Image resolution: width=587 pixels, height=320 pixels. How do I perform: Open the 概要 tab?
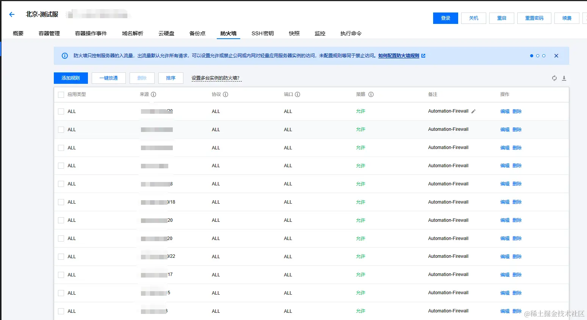point(18,33)
